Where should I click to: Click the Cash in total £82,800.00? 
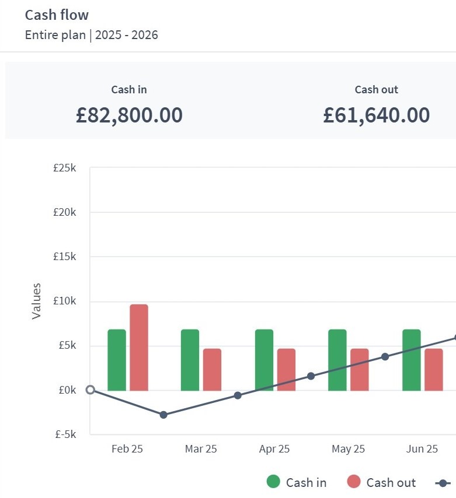(x=129, y=115)
